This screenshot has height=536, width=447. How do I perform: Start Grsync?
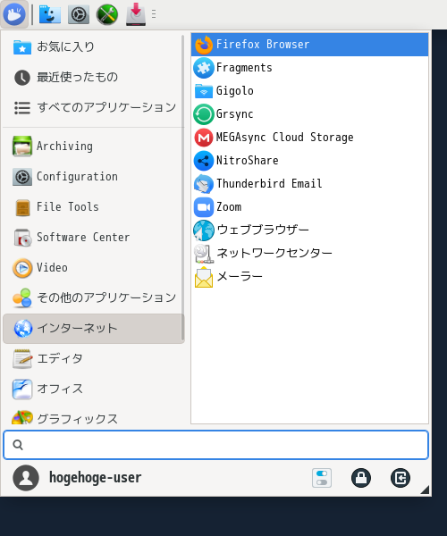tap(309, 114)
